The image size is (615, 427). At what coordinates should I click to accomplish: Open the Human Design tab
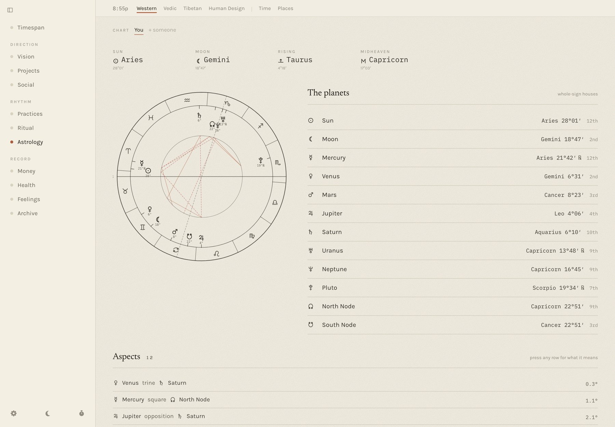(227, 8)
